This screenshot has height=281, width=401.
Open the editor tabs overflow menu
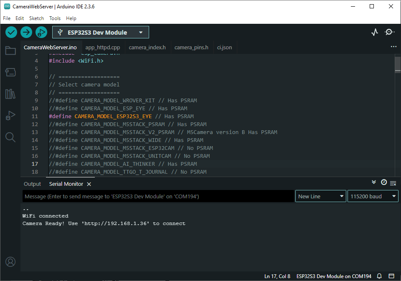[393, 46]
